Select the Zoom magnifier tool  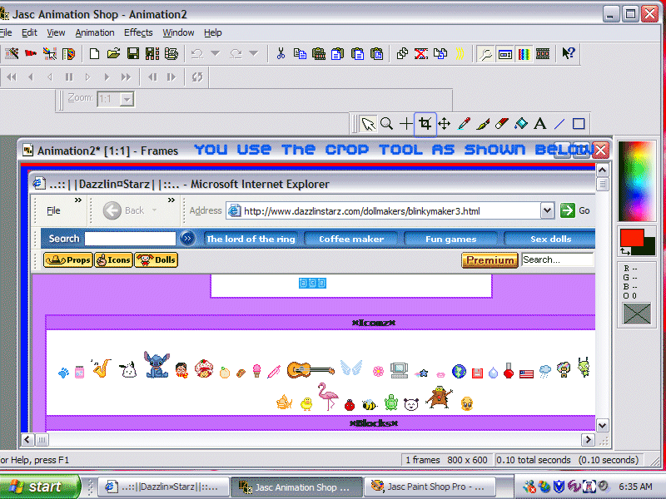coord(386,124)
